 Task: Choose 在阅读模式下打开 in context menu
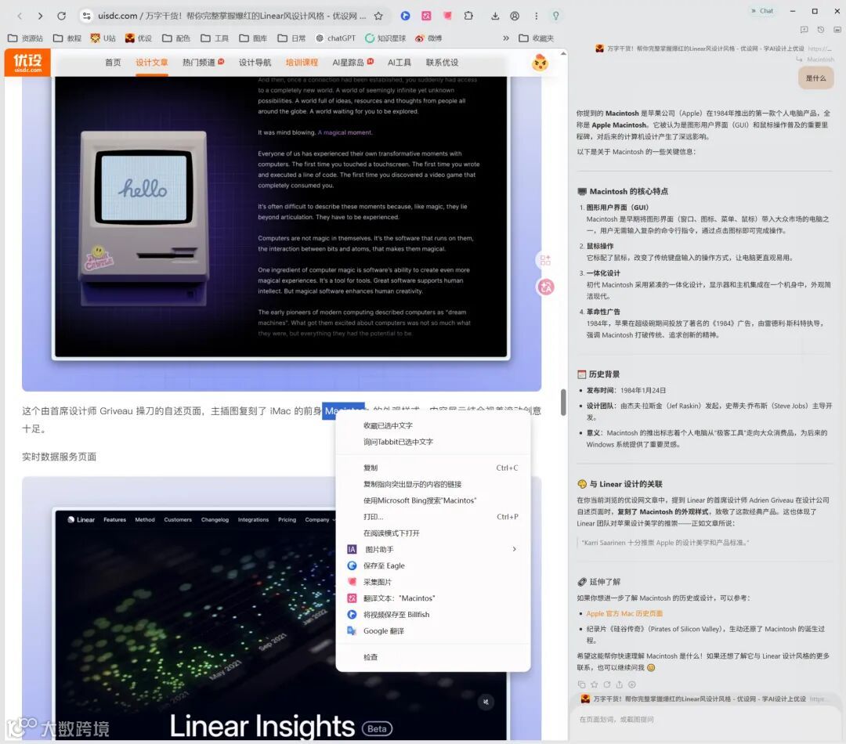[x=433, y=533]
